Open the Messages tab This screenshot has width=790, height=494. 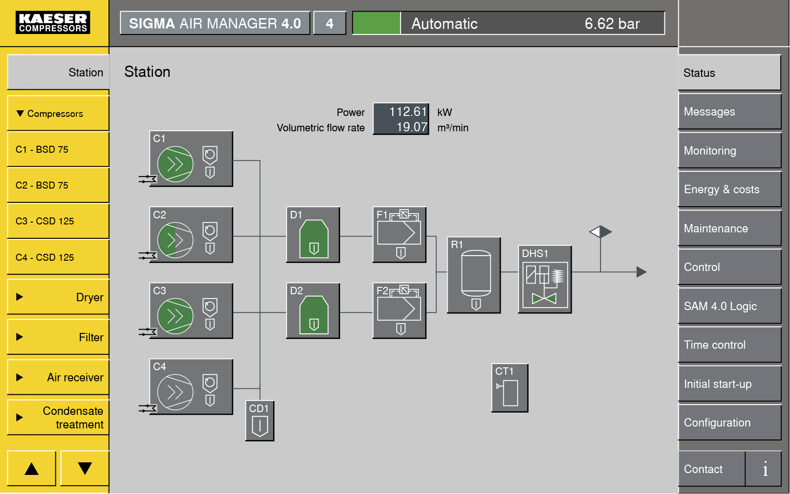[x=730, y=112]
